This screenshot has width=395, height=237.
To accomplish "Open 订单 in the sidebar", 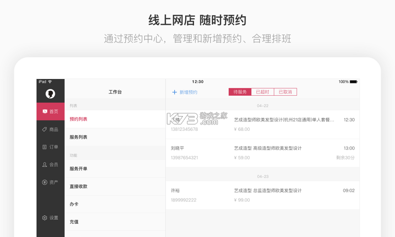I will pyautogui.click(x=50, y=147).
